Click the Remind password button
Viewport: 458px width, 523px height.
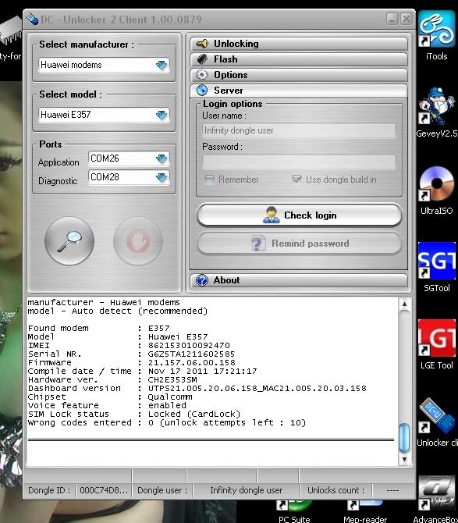coord(300,244)
